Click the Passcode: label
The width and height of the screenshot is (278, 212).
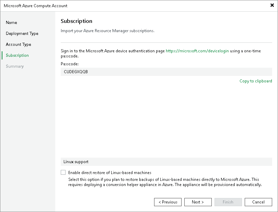point(69,64)
